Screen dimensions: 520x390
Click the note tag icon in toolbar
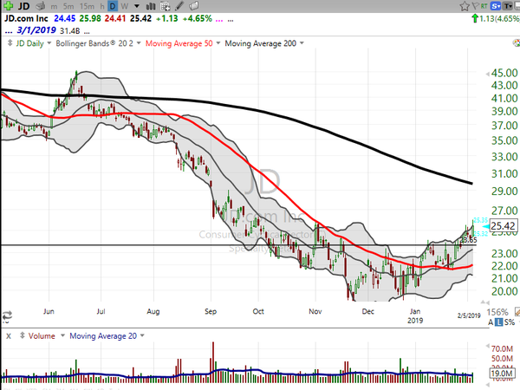coord(194,6)
